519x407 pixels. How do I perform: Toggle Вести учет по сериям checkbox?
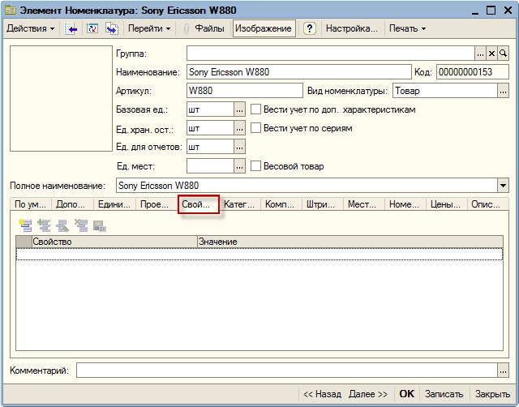pos(256,128)
